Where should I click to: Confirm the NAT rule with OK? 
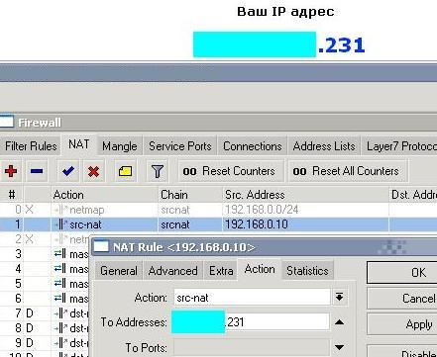(402, 272)
